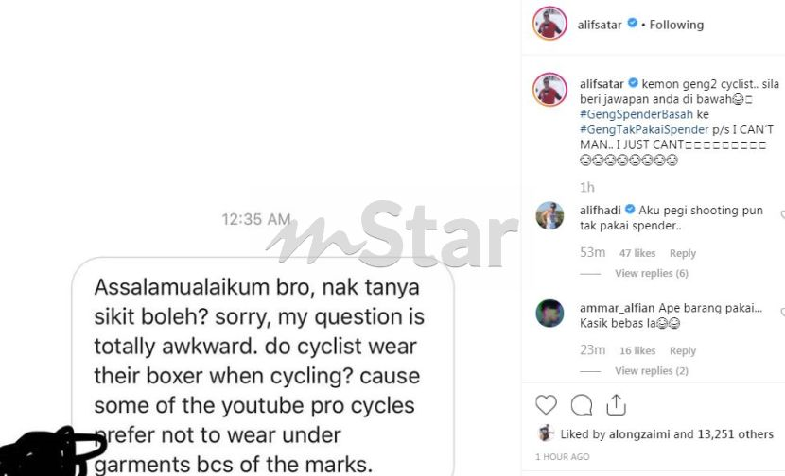The width and height of the screenshot is (785, 476).
Task: Share the post using the upload arrow icon
Action: point(616,404)
